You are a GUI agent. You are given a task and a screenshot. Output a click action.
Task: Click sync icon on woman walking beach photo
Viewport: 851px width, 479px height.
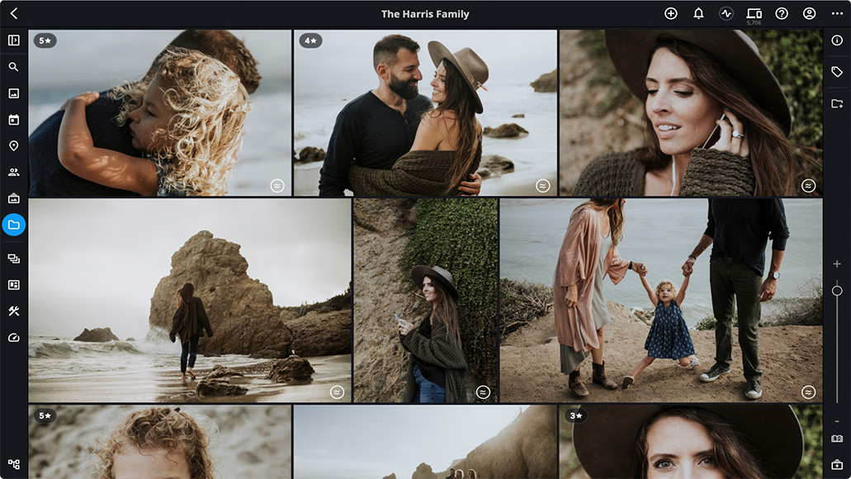point(337,392)
